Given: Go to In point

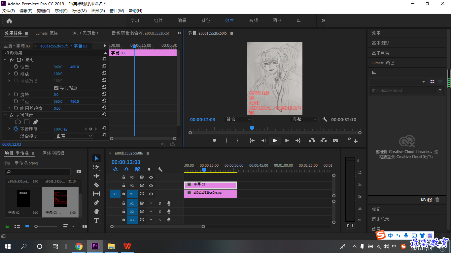Looking at the screenshot, I should tap(252, 141).
